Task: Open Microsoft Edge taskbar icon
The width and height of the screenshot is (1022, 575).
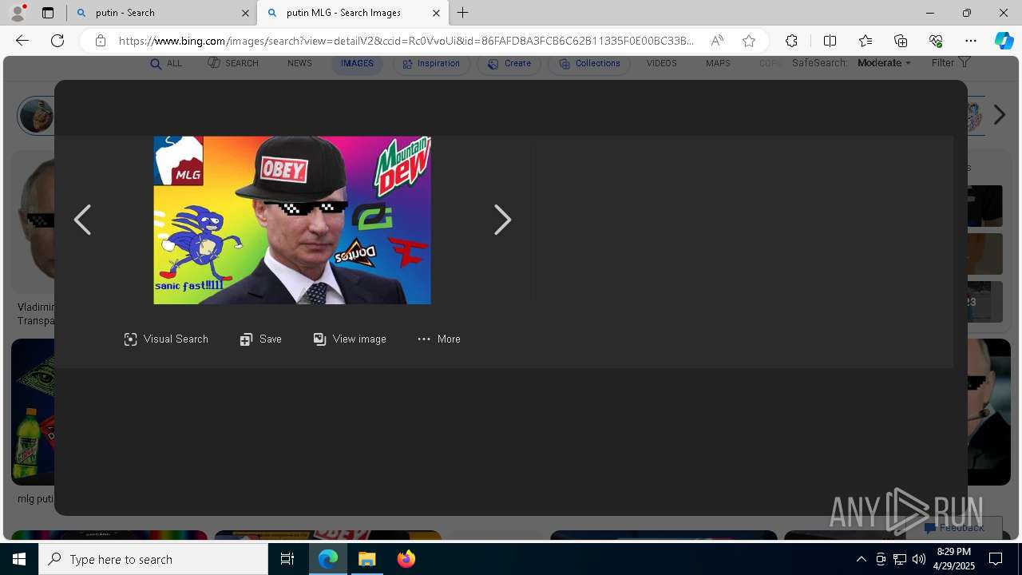Action: [328, 559]
